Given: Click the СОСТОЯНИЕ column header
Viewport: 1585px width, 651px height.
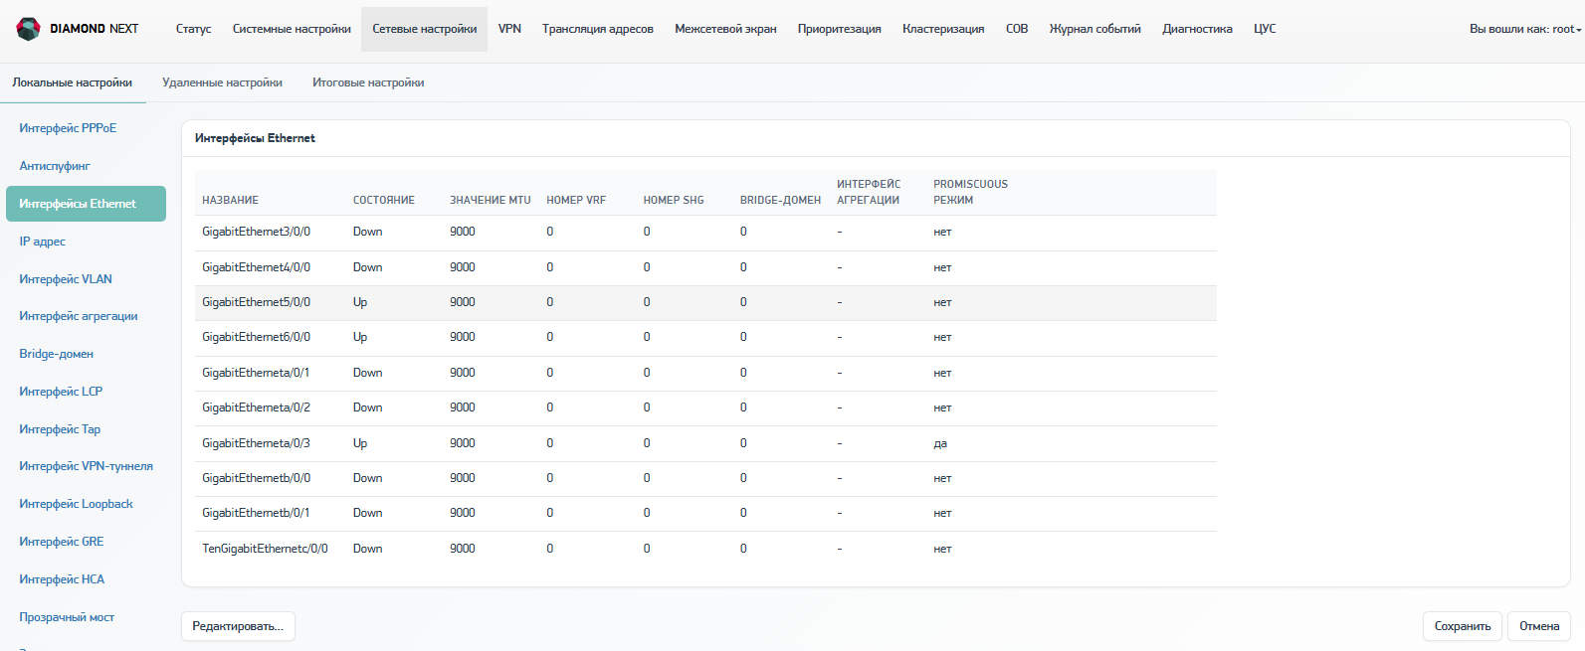Looking at the screenshot, I should pyautogui.click(x=384, y=201).
